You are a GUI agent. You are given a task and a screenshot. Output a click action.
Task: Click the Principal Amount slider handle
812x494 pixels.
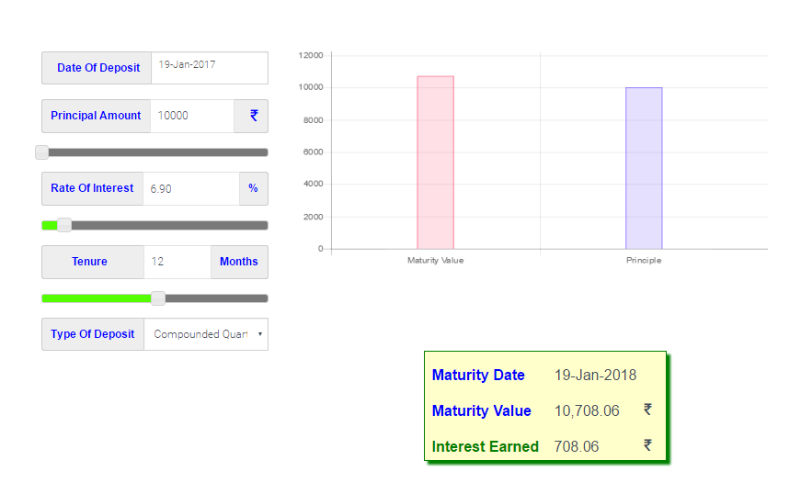[x=42, y=152]
